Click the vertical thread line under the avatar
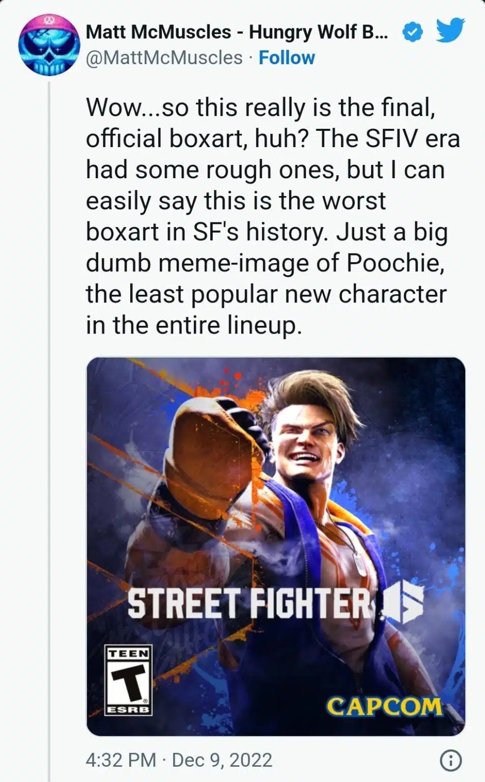This screenshot has width=485, height=782. (x=49, y=407)
